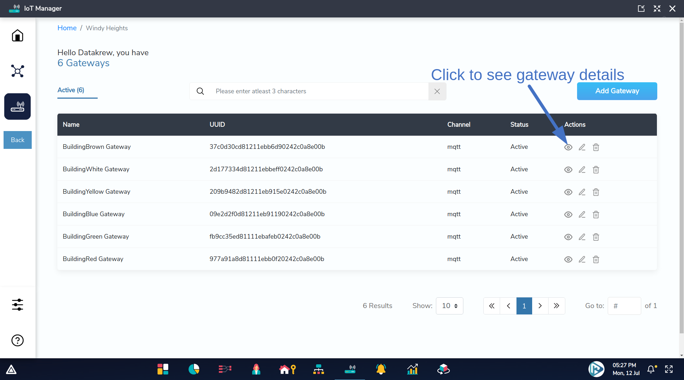The image size is (684, 380).
Task: Click the Add Gateway button
Action: pos(617,91)
